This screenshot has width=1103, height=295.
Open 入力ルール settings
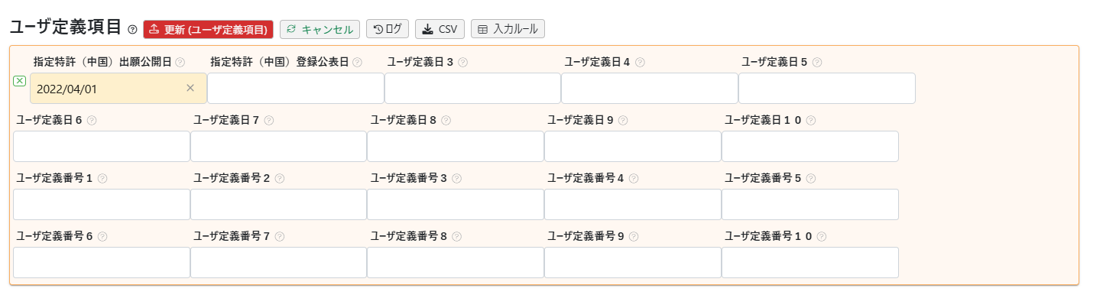[x=508, y=30]
